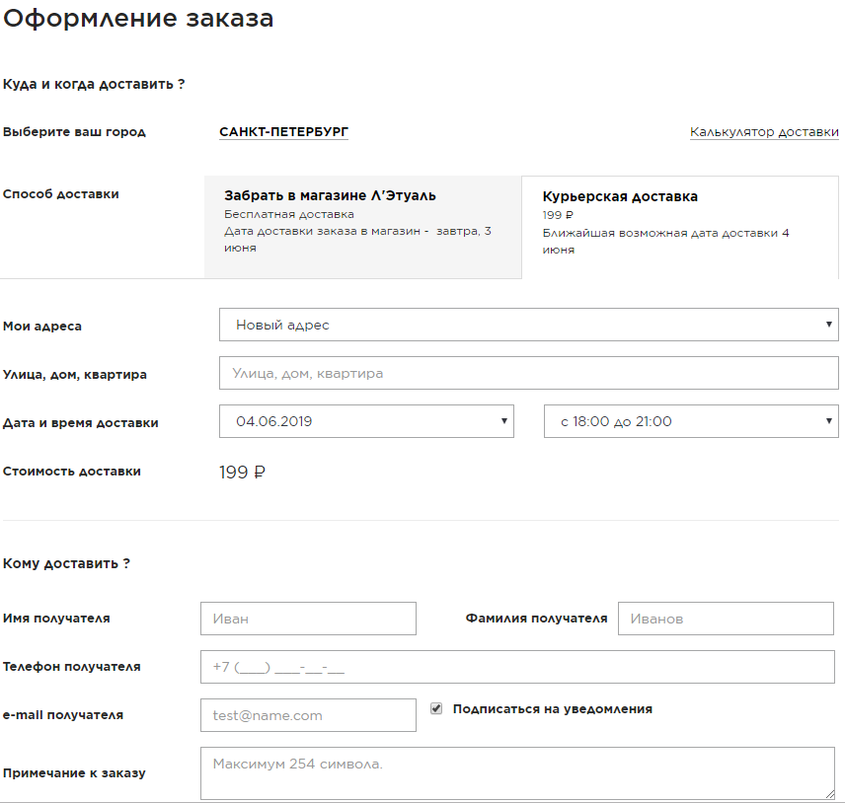Expand the delivery time dropdown с 18:00 до 21:00

(x=690, y=421)
